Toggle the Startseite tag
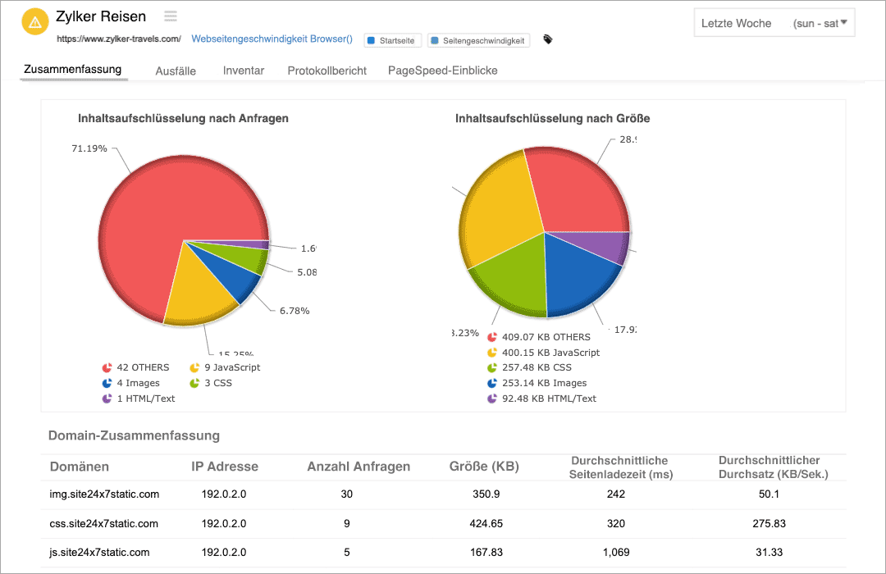Screen dimensions: 886x574 pyautogui.click(x=393, y=40)
